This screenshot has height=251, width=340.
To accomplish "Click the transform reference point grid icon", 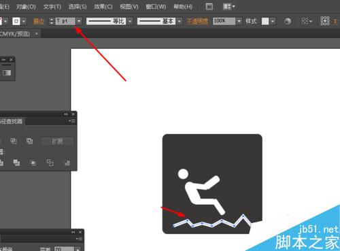I will click(x=325, y=21).
